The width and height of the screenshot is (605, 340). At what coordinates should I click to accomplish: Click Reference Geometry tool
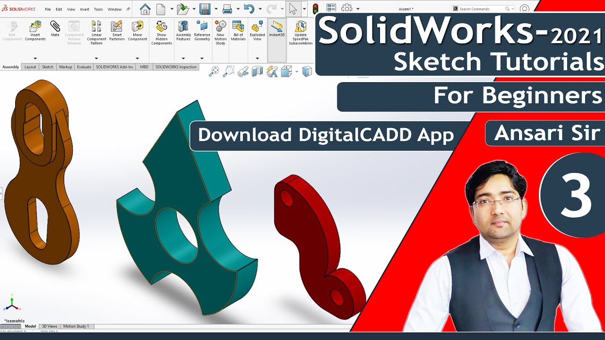202,31
